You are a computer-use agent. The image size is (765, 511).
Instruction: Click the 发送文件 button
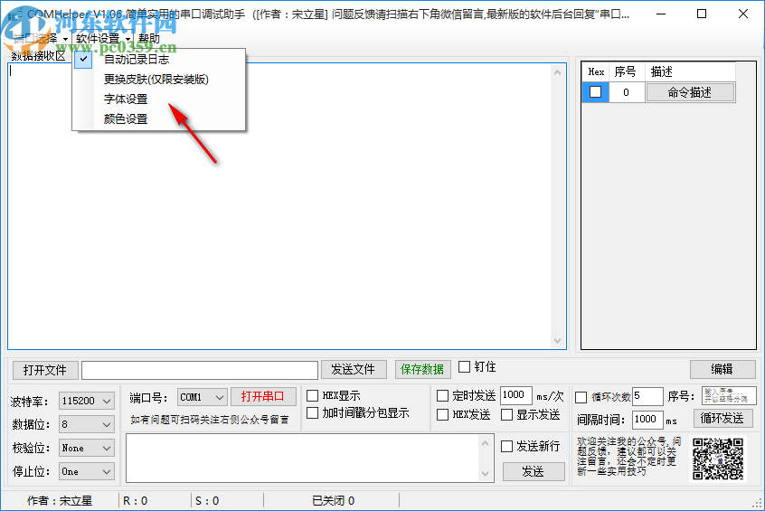point(354,370)
